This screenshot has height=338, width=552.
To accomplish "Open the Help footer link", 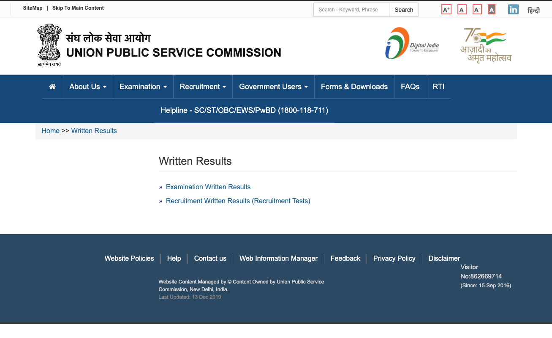I will click(x=174, y=258).
